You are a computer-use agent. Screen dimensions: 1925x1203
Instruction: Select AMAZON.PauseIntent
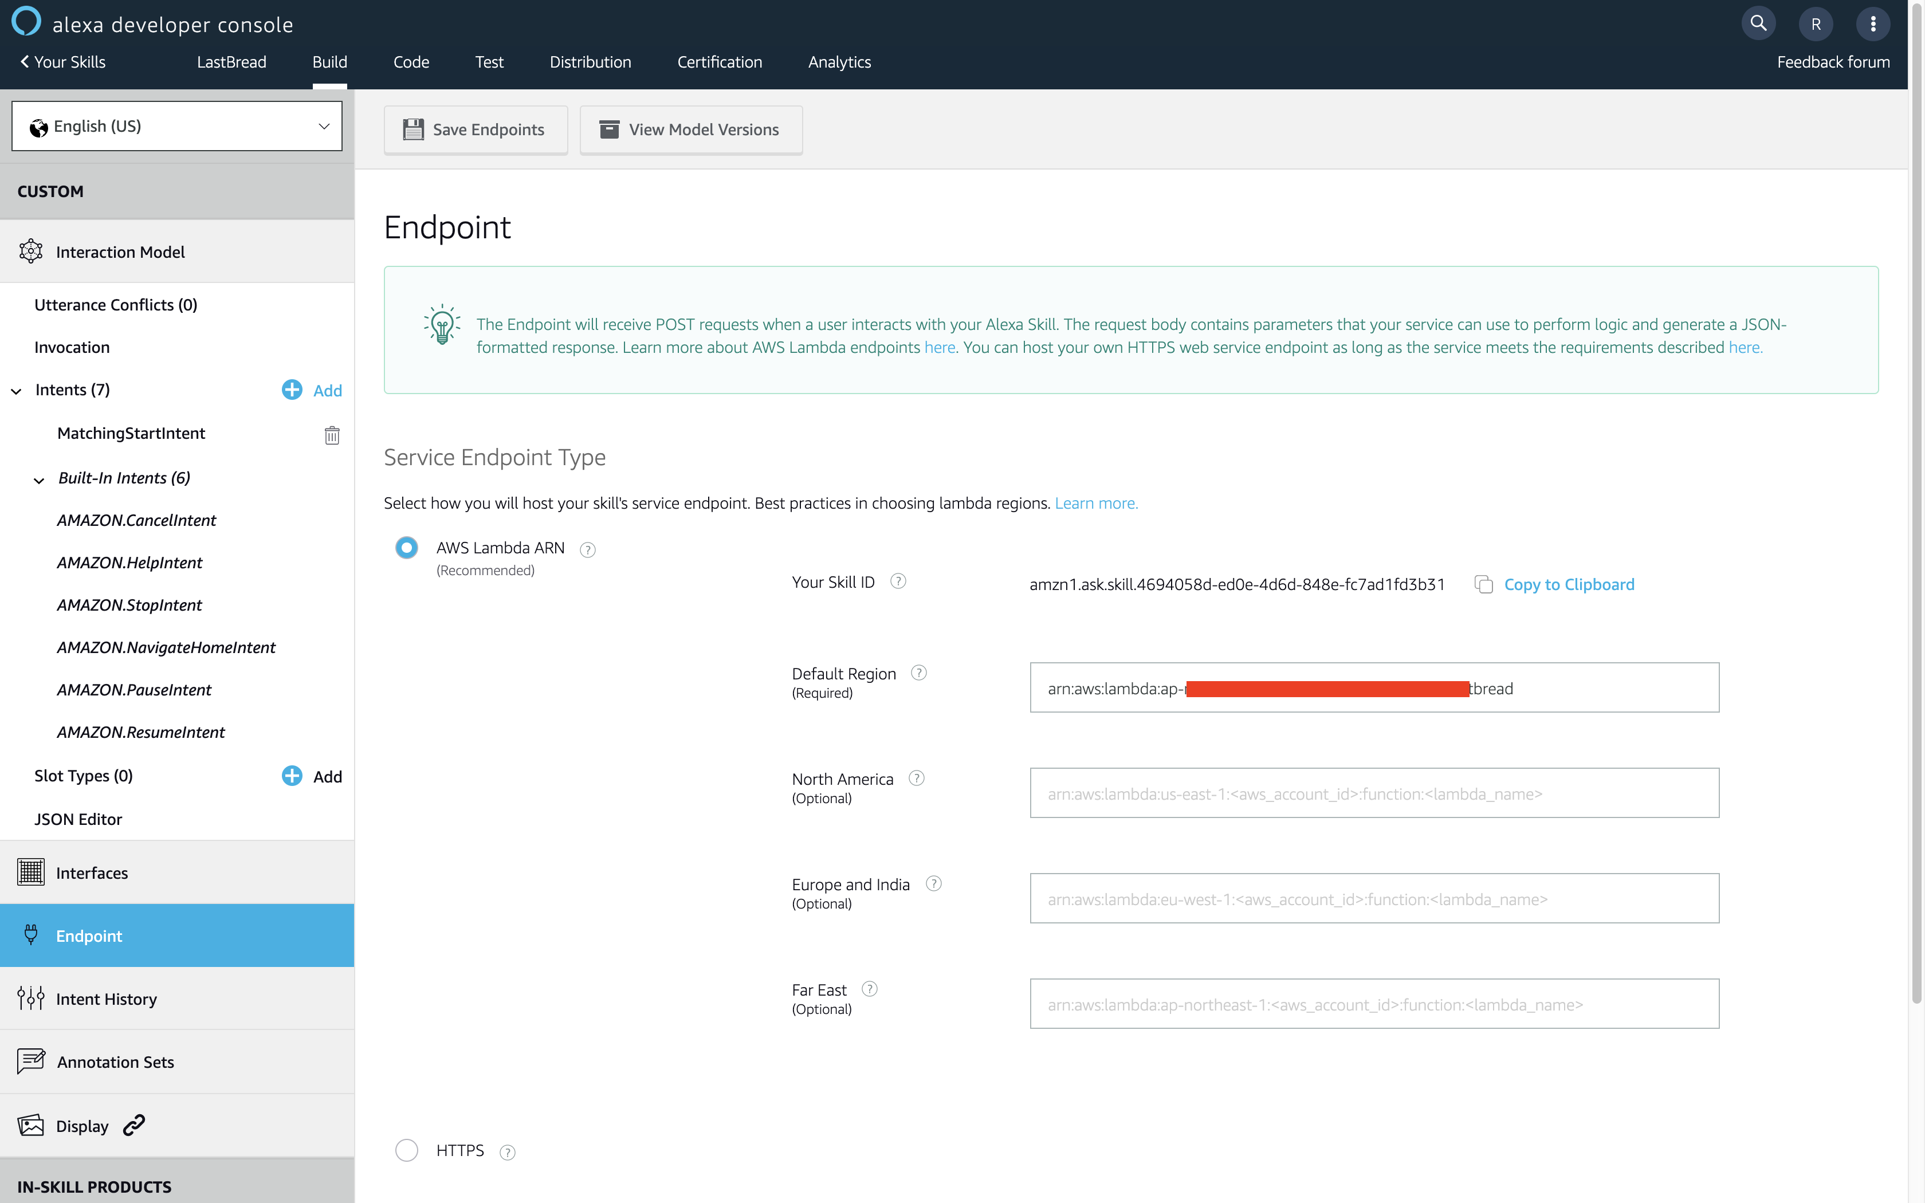point(133,690)
